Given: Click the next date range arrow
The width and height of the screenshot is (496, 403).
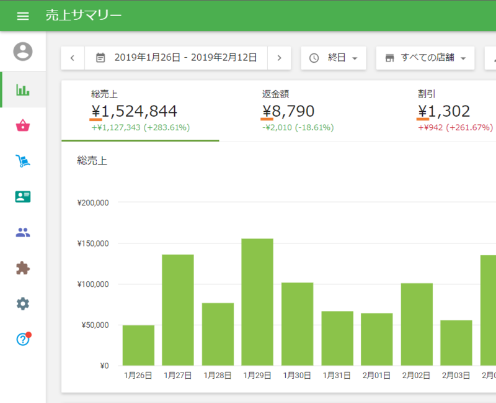Looking at the screenshot, I should (280, 57).
